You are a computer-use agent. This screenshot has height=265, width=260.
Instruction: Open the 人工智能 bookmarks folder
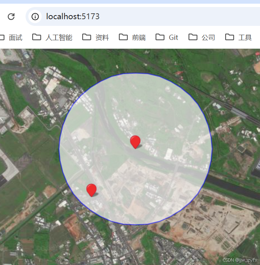click(52, 37)
